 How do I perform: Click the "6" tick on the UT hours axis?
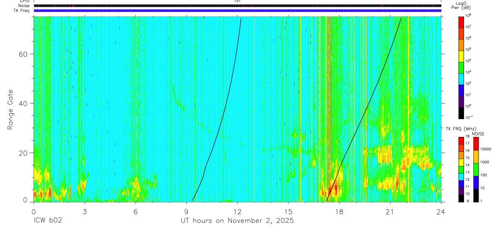click(x=136, y=211)
